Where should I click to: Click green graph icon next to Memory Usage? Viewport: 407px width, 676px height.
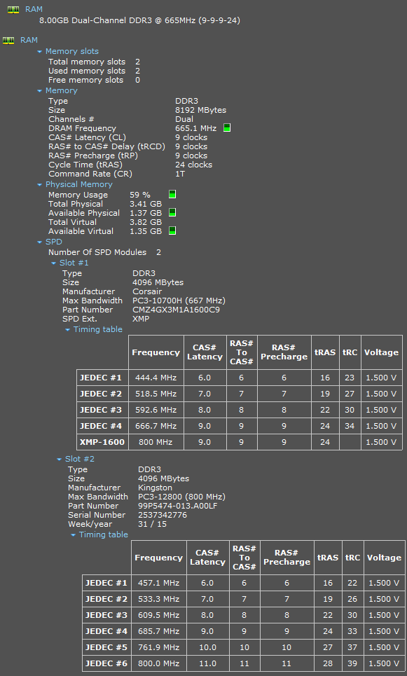point(172,195)
